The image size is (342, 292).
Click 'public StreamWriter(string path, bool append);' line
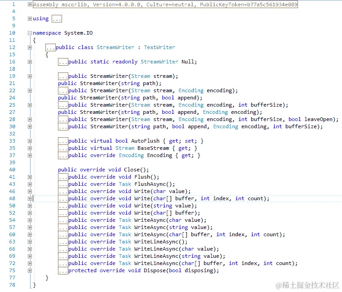point(130,98)
